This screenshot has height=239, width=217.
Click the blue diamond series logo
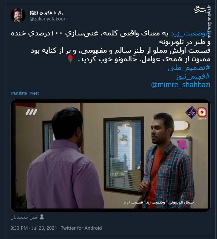(191, 112)
